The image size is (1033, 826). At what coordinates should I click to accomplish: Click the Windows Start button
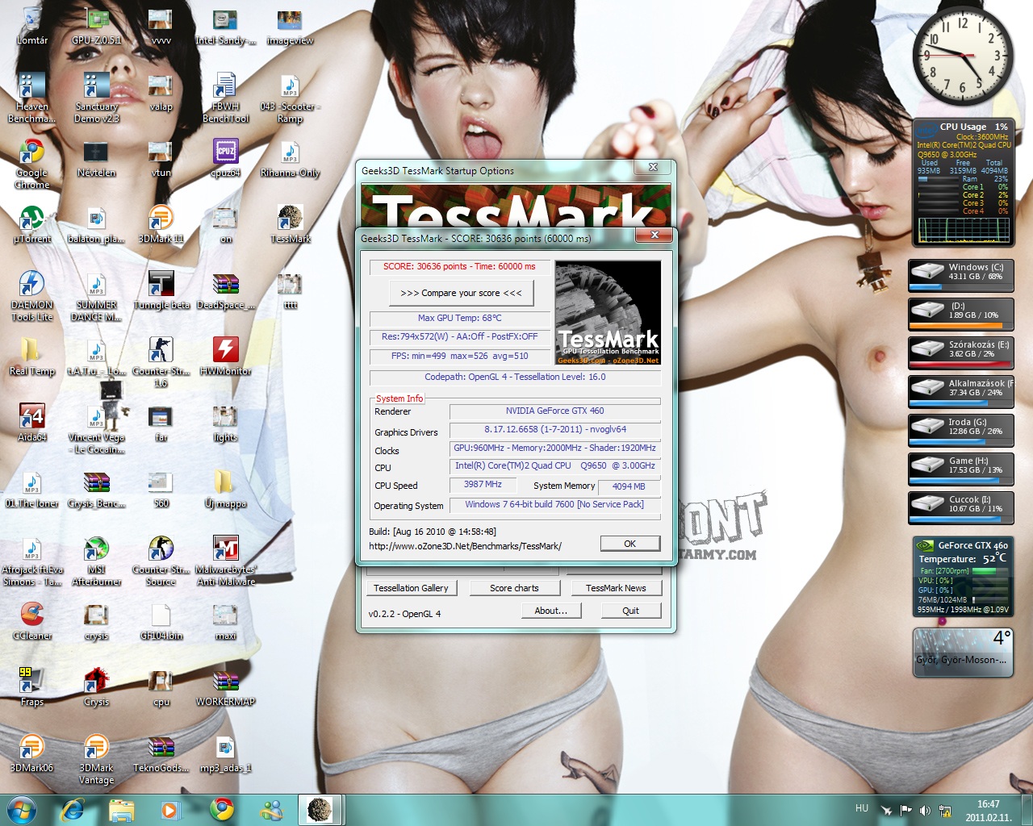pyautogui.click(x=22, y=810)
